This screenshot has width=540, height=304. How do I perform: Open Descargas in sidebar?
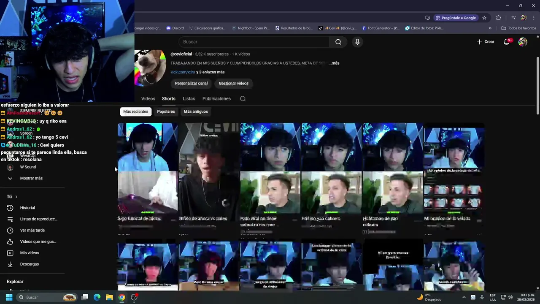[x=29, y=264]
